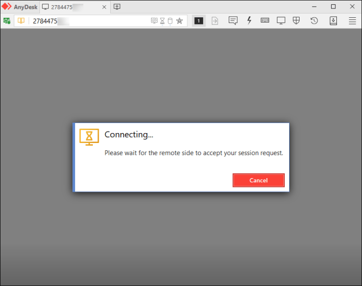This screenshot has height=286, width=362.
Task: Click the 'Connecting...' dialog heading
Action: coord(129,135)
